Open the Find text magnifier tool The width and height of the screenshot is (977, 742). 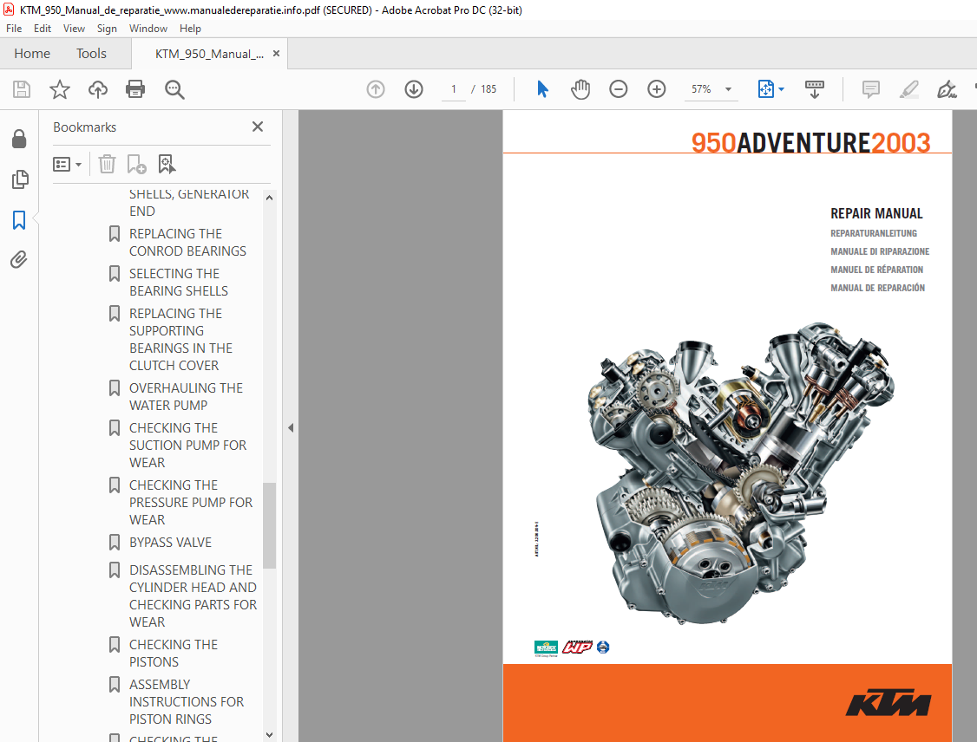(x=174, y=89)
